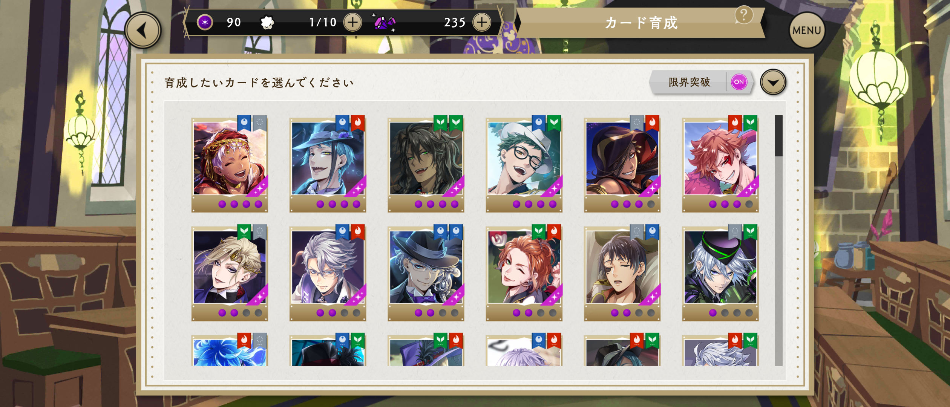The width and height of the screenshot is (950, 407).
Task: Select the red-haired card with pink feathers
Action: click(720, 164)
